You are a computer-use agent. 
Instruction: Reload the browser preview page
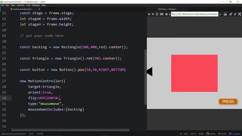tap(157, 14)
